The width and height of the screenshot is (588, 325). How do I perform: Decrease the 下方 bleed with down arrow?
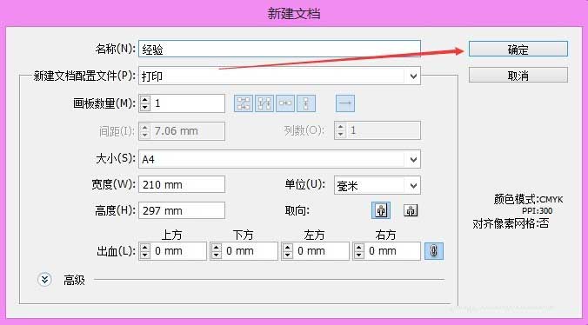tap(216, 255)
